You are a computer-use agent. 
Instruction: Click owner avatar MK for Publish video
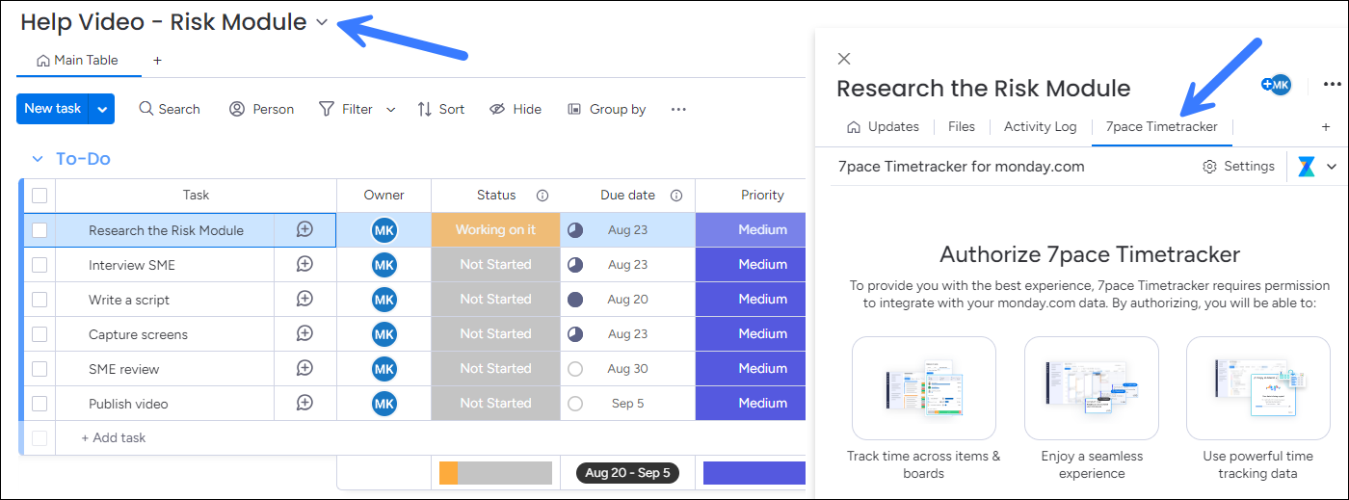click(384, 404)
